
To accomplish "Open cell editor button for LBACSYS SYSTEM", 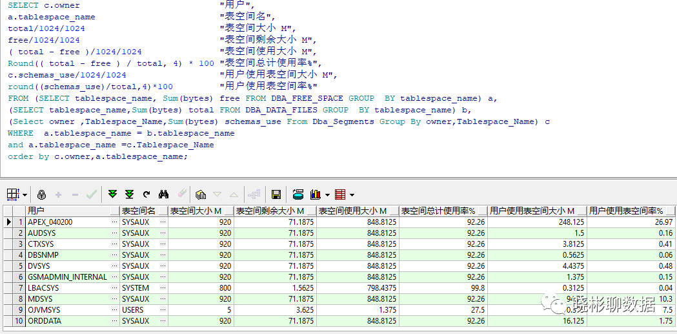I will (x=163, y=288).
